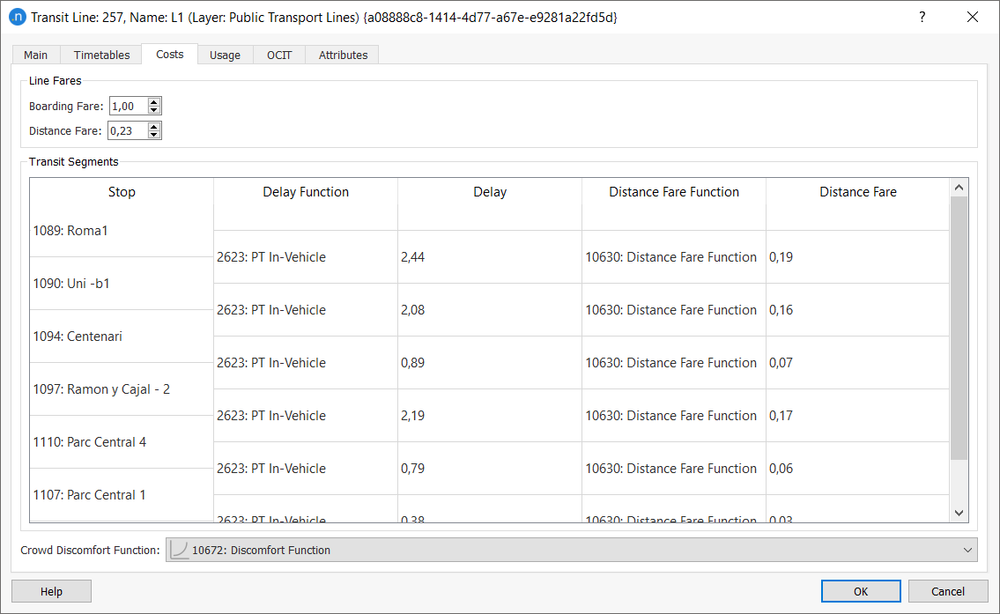Viewport: 1000px width, 614px height.
Task: Click the curve icon beside Discomfort Function
Action: [180, 549]
